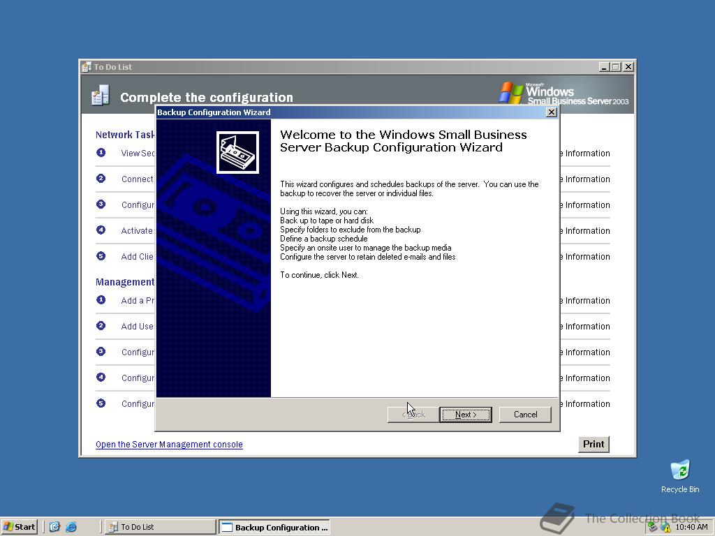Select Management Task 4 number icon
Viewport: 715px width, 536px height.
click(x=101, y=378)
